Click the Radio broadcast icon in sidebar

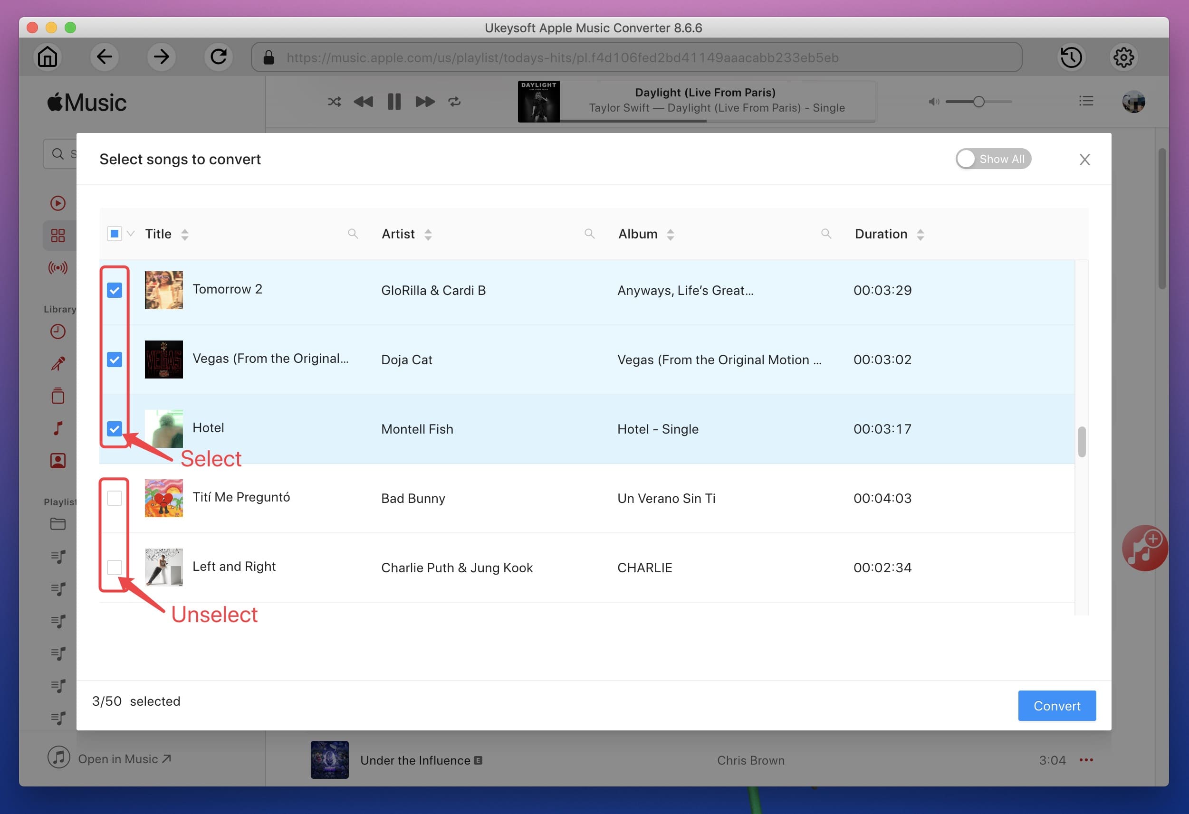pyautogui.click(x=57, y=268)
